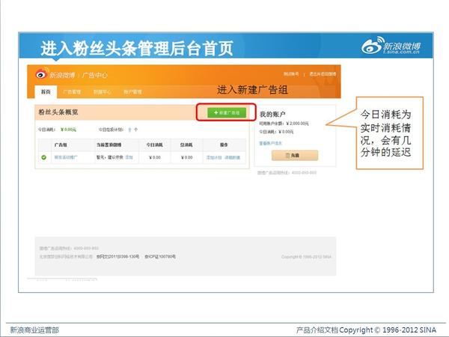Click the green ¥0.00元 value beside 今日消耗

[x=68, y=130]
